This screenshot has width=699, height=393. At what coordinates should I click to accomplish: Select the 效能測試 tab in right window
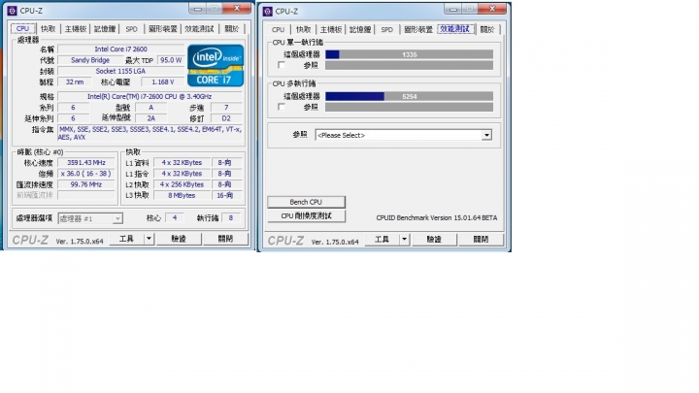pyautogui.click(x=455, y=29)
